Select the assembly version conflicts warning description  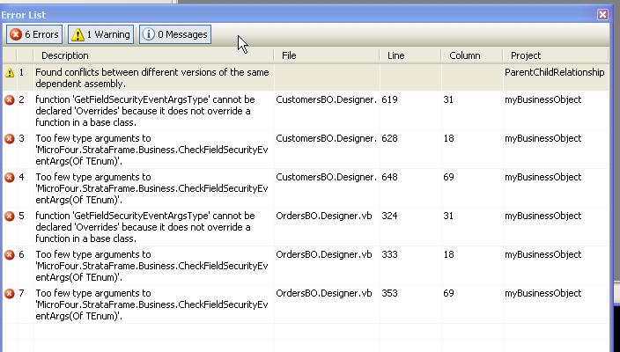[x=152, y=77]
